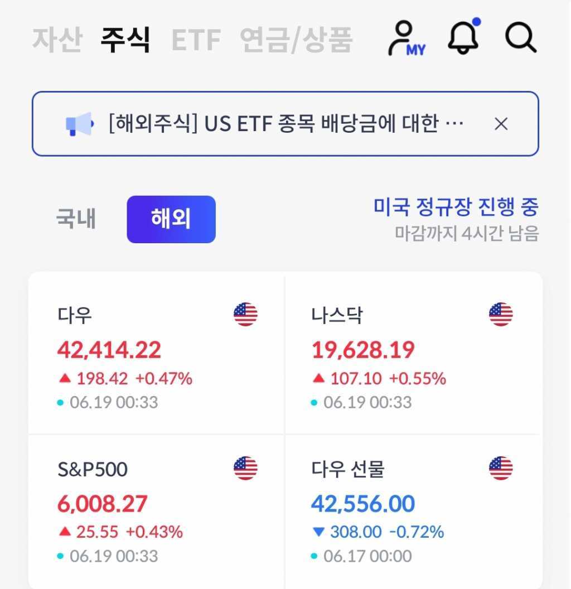Switch to the ETF tab
Viewport: 571px width, 589px height.
pyautogui.click(x=196, y=39)
